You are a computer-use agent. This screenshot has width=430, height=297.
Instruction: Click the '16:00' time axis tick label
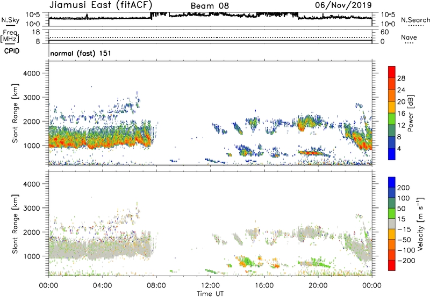click(x=264, y=286)
